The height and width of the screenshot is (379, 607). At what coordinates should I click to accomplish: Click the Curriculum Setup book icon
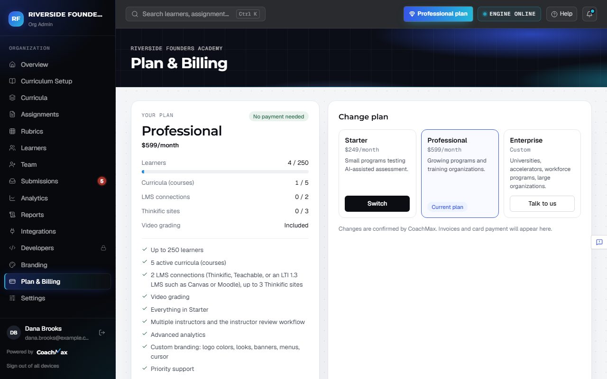(x=12, y=81)
